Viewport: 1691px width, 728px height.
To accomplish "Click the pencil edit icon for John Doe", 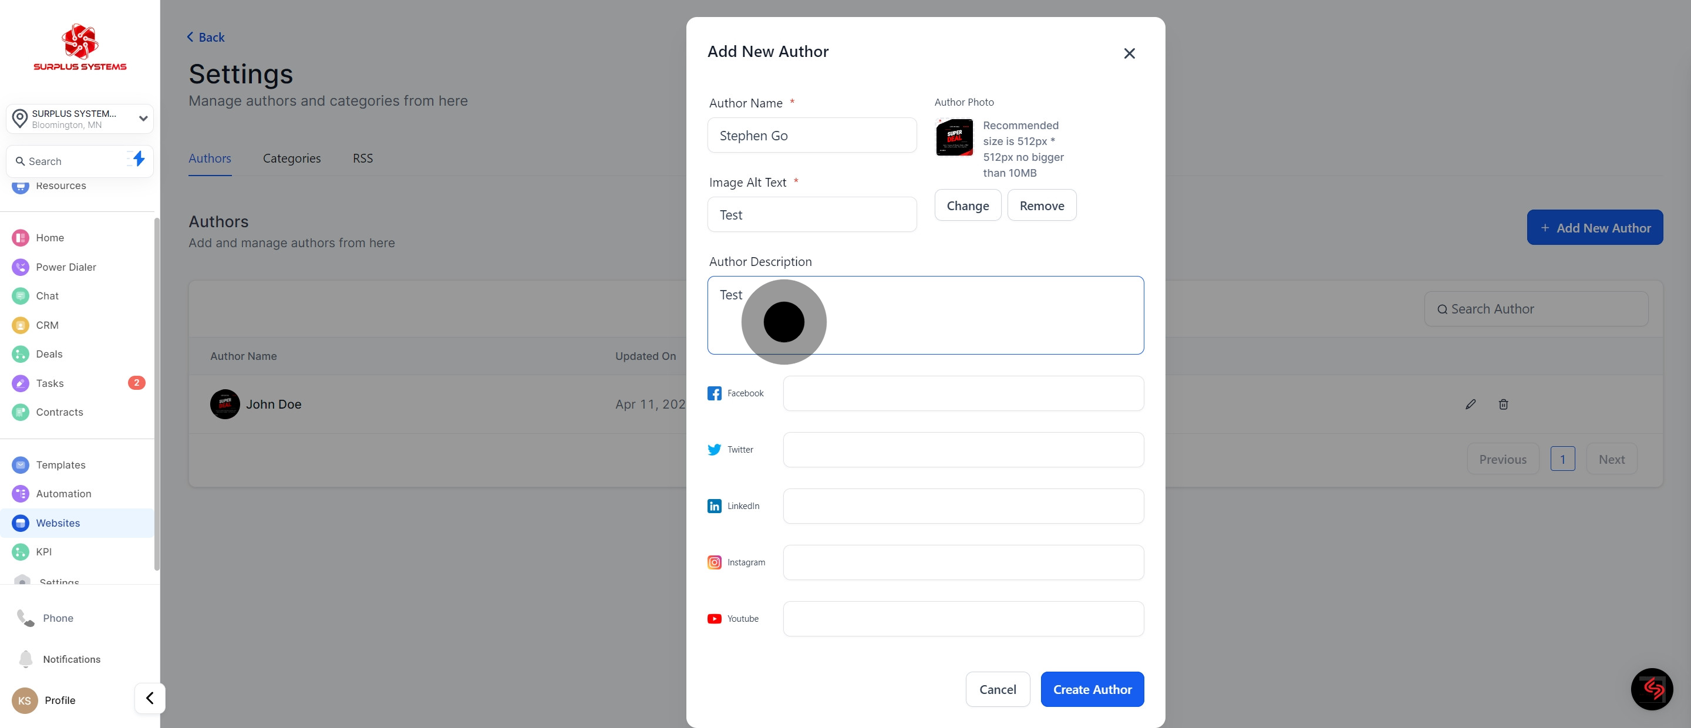I will click(1470, 405).
